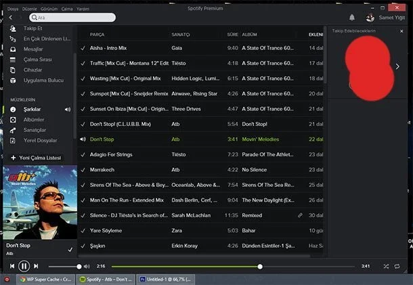413x285 pixels.
Task: Toggle saved checkmark for Yare Söyleme
Action: [x=83, y=231]
